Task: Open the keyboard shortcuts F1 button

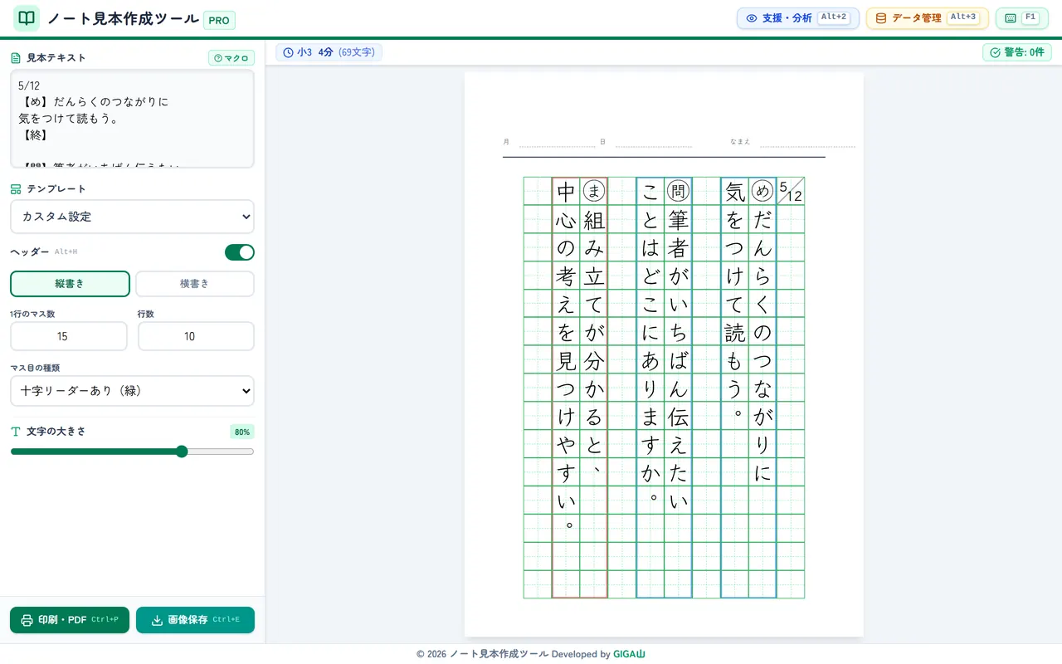Action: (1021, 18)
